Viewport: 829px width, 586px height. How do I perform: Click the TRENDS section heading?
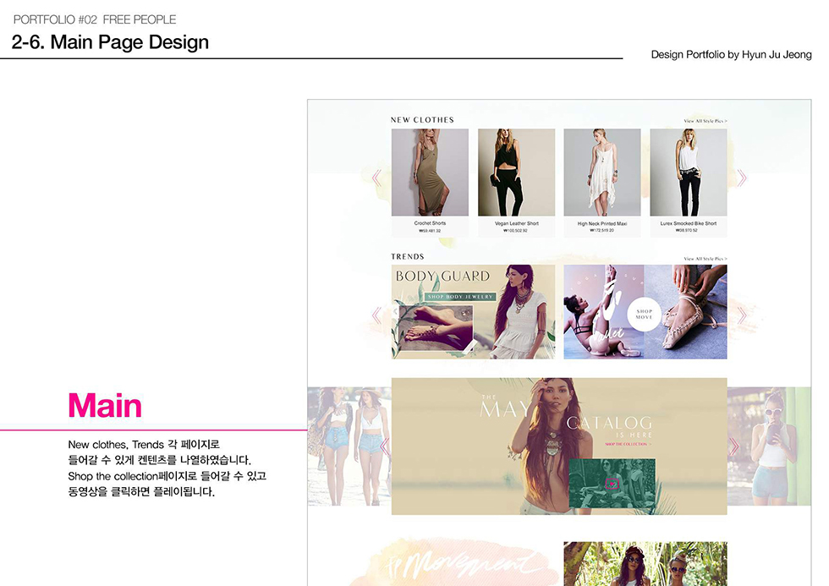[407, 256]
